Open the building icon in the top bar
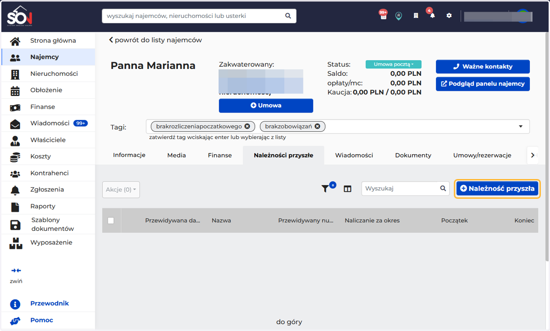Screen dimensions: 550x331 416,16
